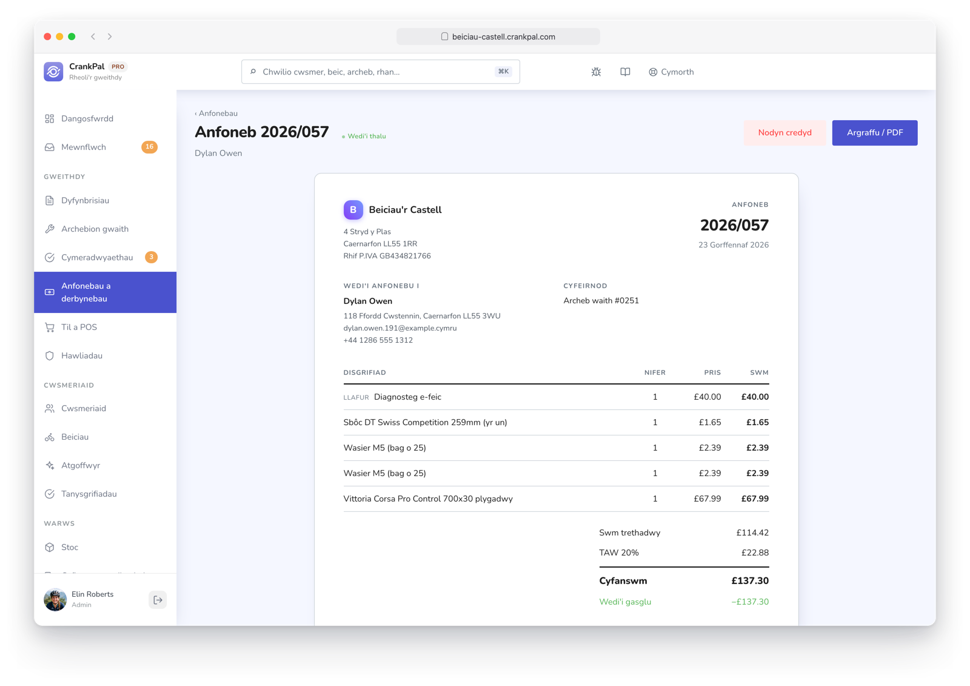Click the Argraffu / PDF button

[874, 133]
